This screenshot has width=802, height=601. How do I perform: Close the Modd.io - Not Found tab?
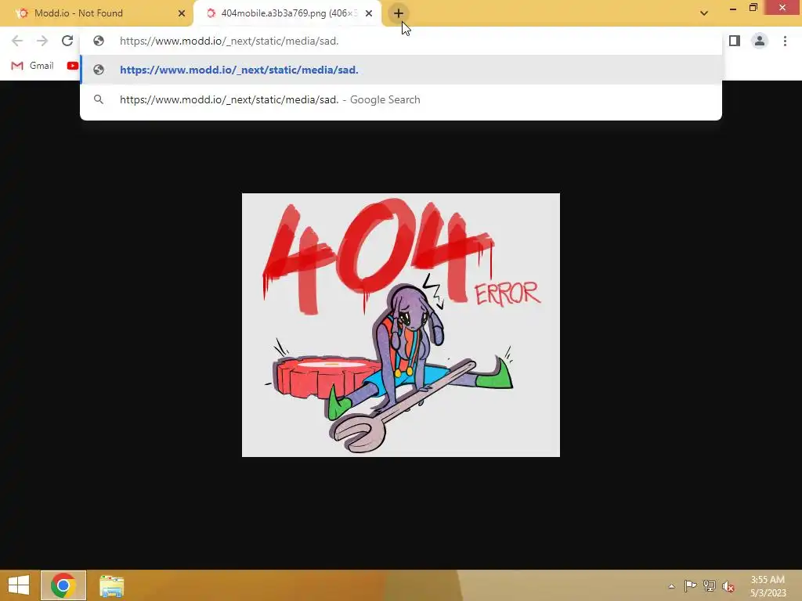182,13
